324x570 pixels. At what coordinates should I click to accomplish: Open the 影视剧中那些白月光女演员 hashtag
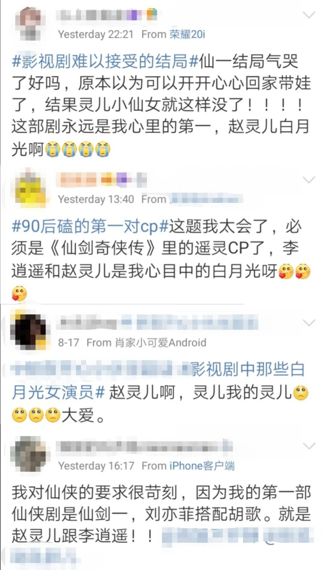coord(158,381)
